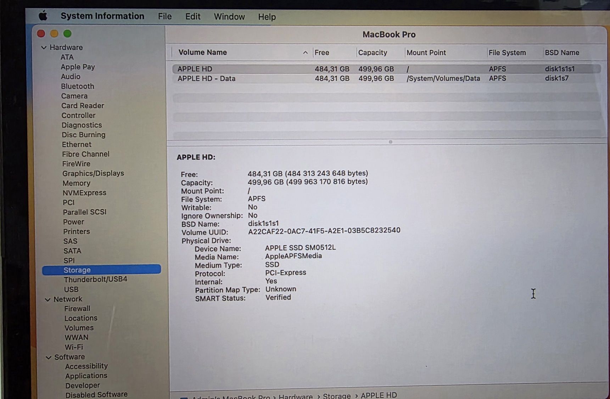Select USB in the sidebar
Screen dimensions: 610x399
tap(71, 289)
